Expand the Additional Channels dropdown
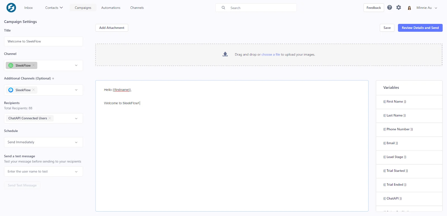Image resolution: width=447 pixels, height=216 pixels. pyautogui.click(x=76, y=90)
